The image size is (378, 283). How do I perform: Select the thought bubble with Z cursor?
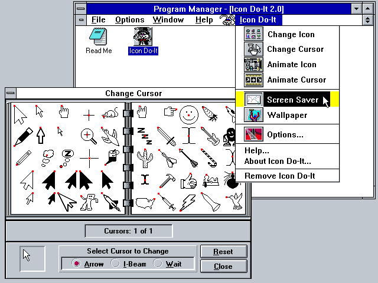tap(66, 159)
